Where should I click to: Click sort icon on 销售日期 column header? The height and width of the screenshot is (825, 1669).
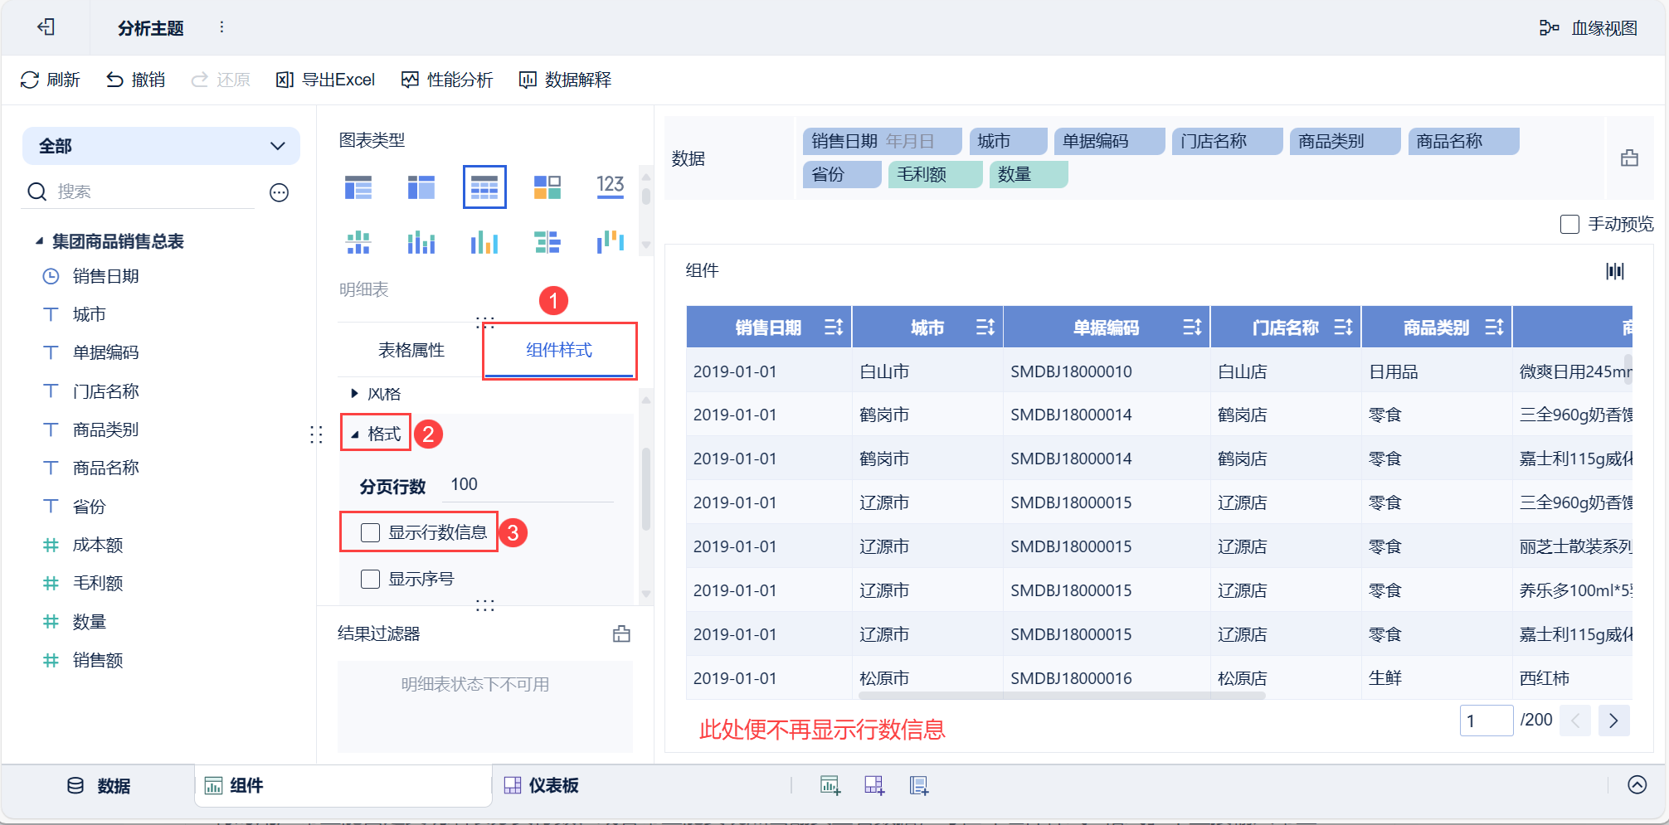point(834,328)
